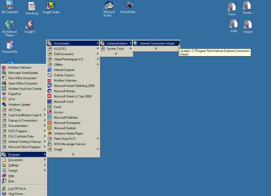
Task: Open McAfee Webview in the Start menu
Action: (24, 67)
